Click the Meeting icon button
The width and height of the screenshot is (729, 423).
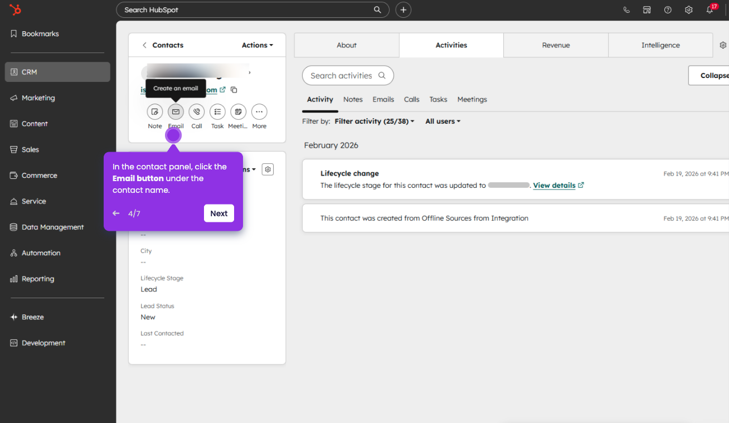tap(238, 112)
